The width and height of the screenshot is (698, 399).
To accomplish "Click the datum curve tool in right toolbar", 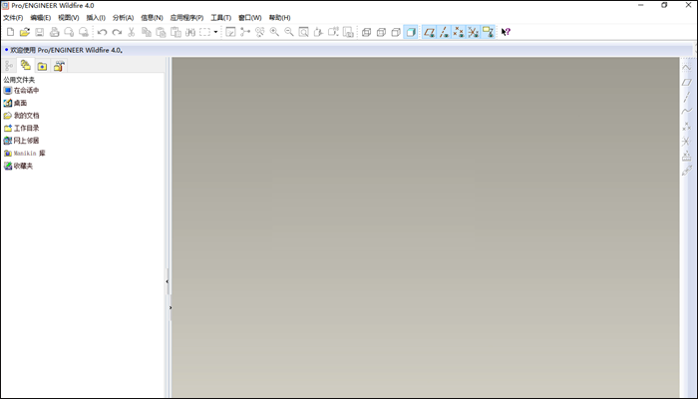I will (686, 112).
